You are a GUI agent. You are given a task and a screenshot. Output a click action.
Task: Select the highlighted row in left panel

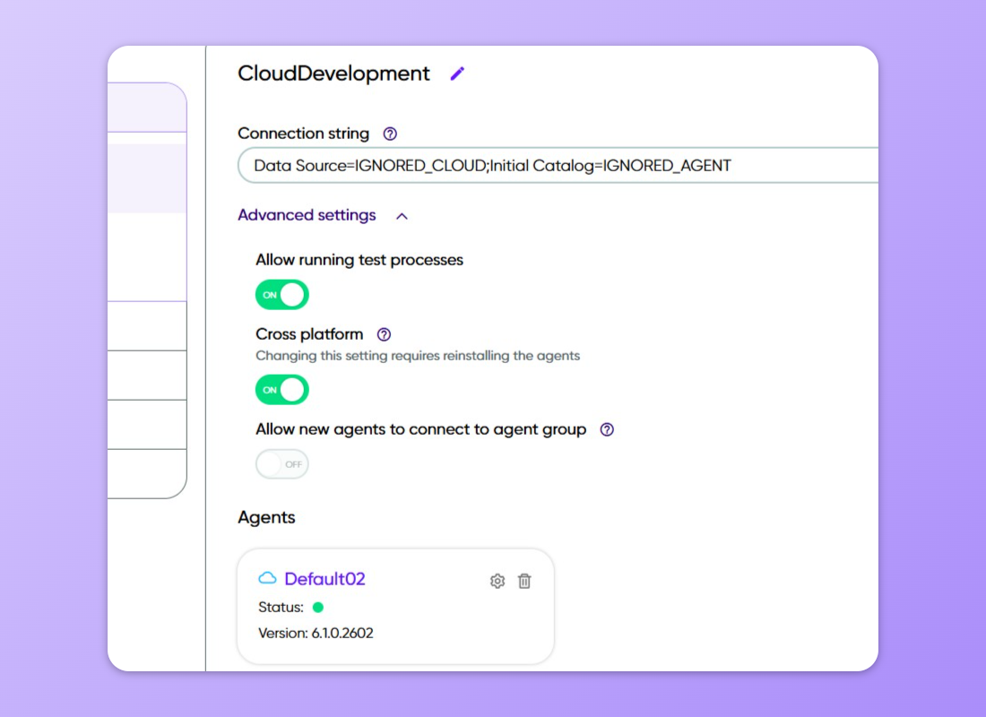tap(147, 178)
